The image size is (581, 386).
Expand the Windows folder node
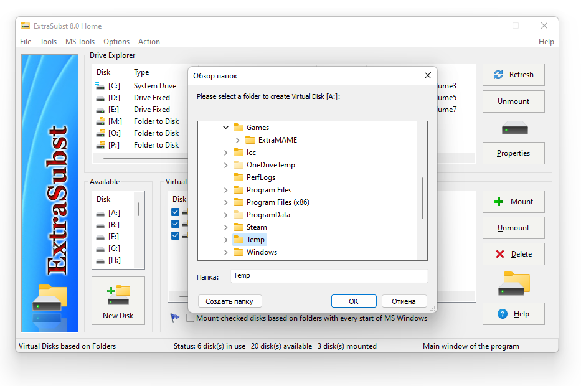pyautogui.click(x=225, y=252)
